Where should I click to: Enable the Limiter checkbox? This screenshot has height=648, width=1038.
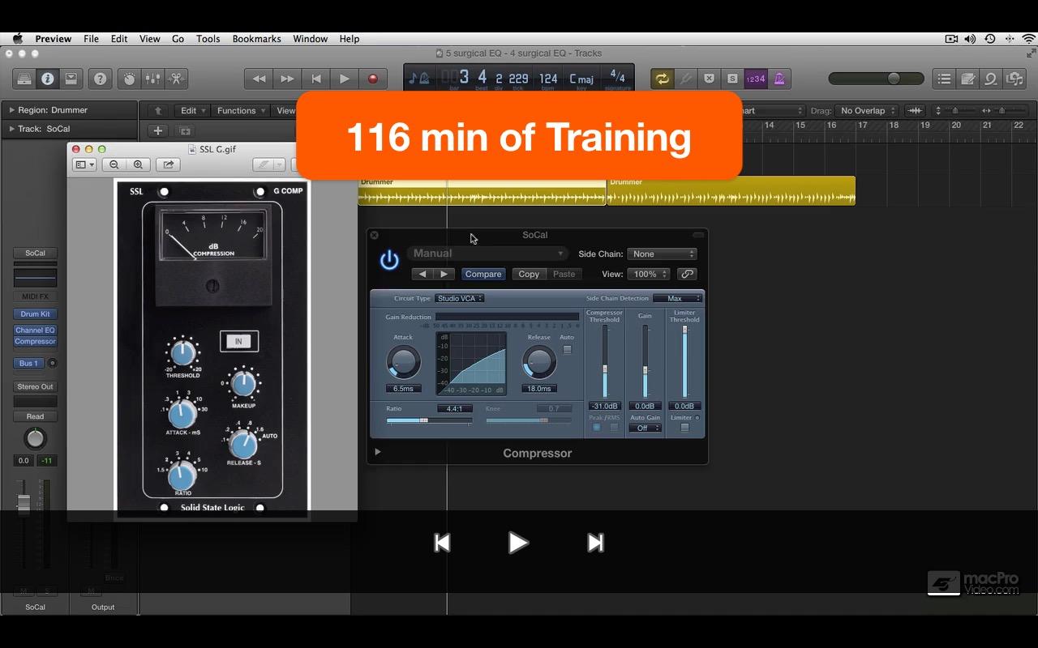tap(684, 428)
